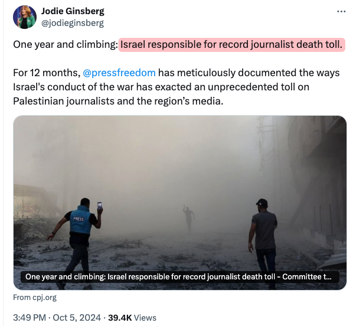Click the 'Palestinian journalists' line of text
The height and width of the screenshot is (326, 353).
click(118, 101)
